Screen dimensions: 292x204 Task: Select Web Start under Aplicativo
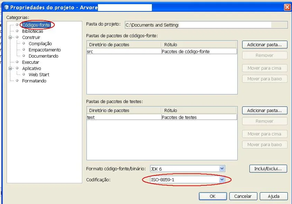point(39,74)
